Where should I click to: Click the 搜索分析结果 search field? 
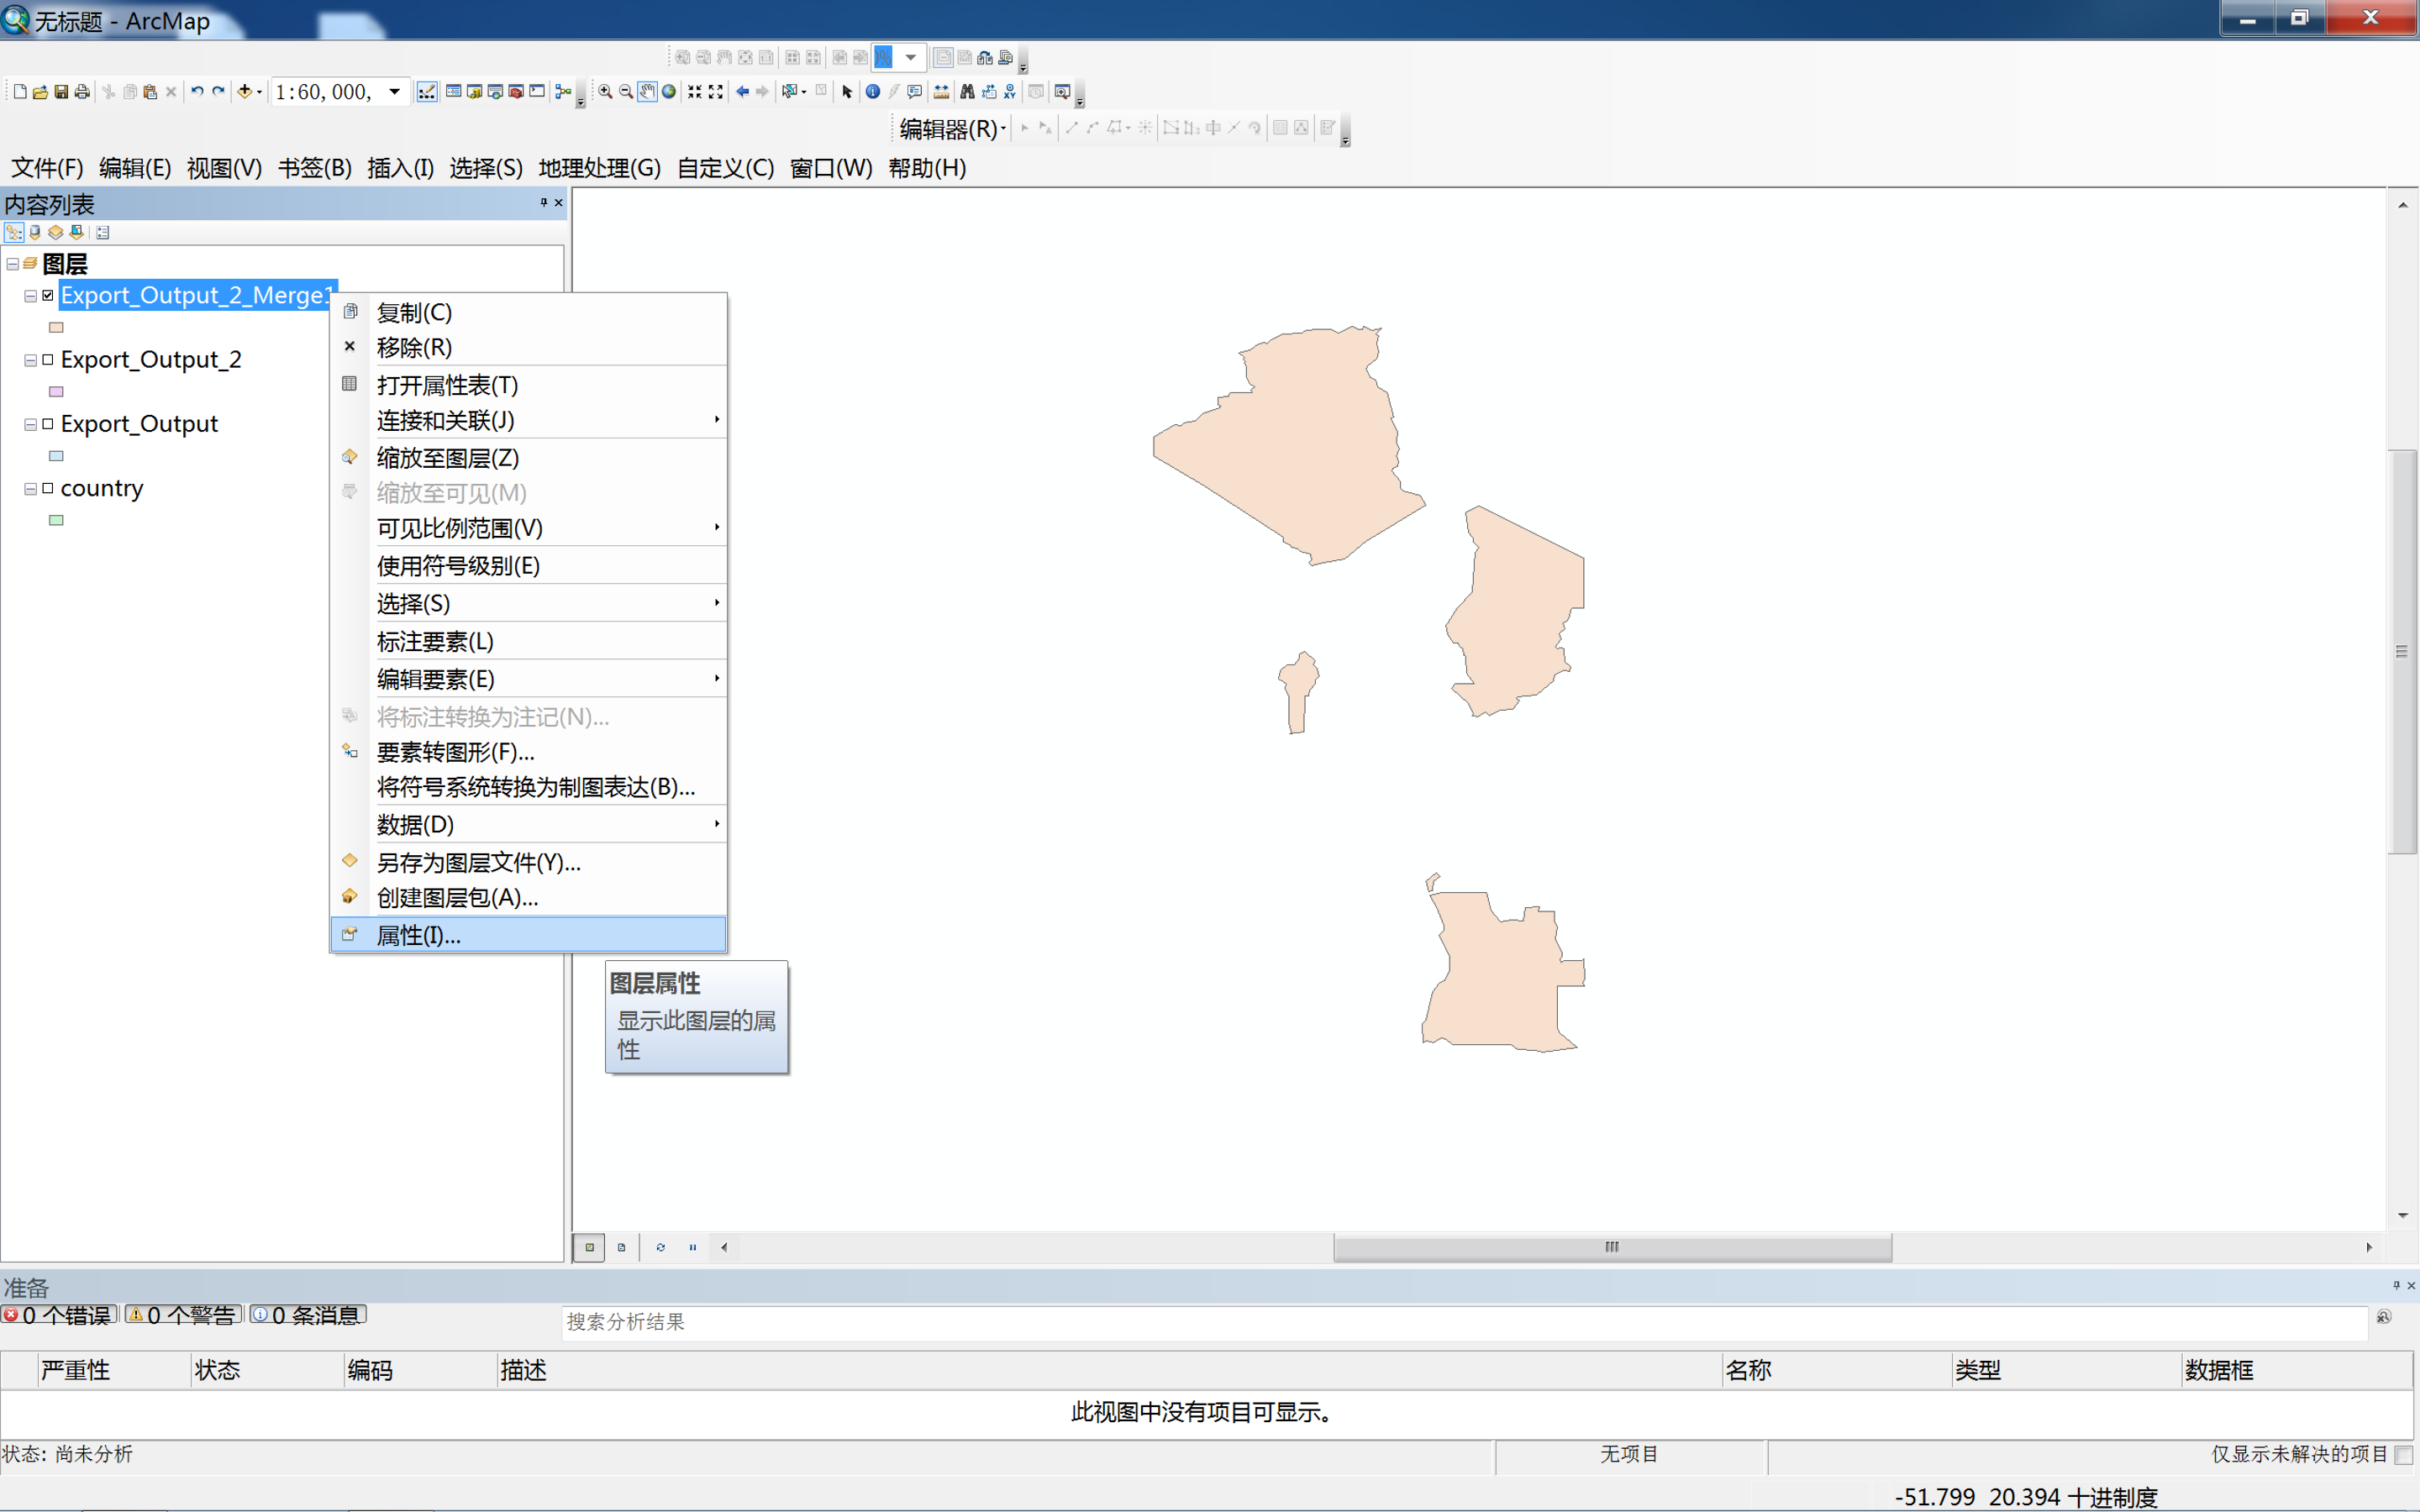point(1460,1322)
